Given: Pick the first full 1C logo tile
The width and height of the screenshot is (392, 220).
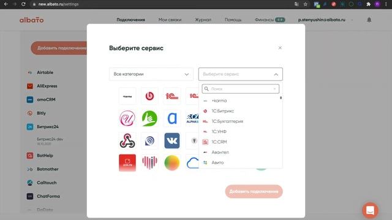Looking at the screenshot, I should point(171,96).
